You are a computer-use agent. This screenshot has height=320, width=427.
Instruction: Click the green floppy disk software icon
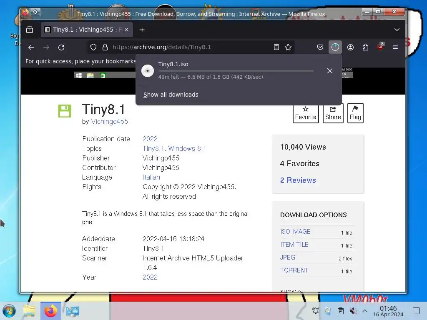[65, 111]
